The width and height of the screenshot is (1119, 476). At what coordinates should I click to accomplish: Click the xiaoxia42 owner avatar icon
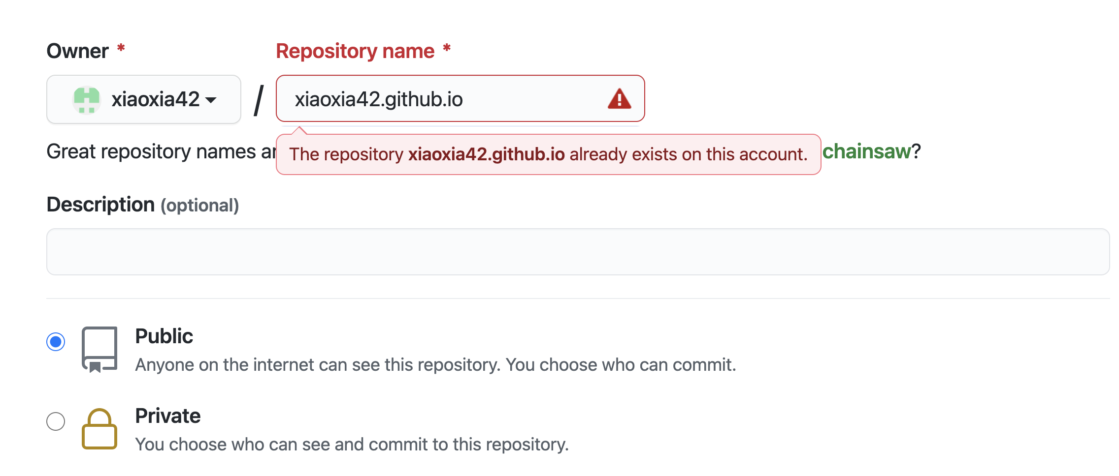click(x=87, y=100)
